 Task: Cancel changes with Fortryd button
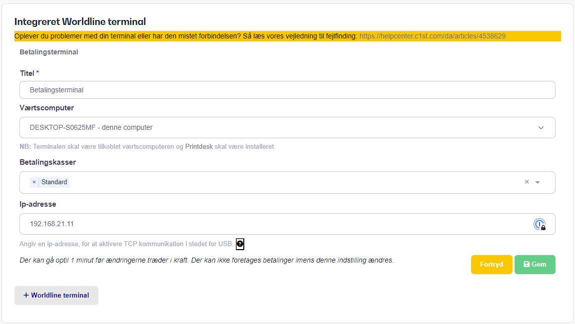(x=492, y=265)
